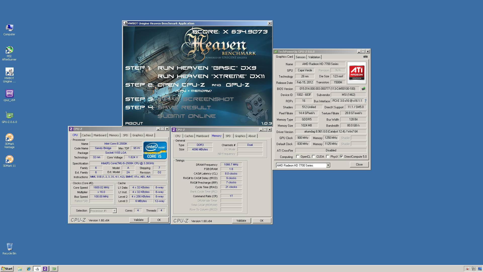Click the network tray icon
483x272 pixels.
(x=473, y=269)
